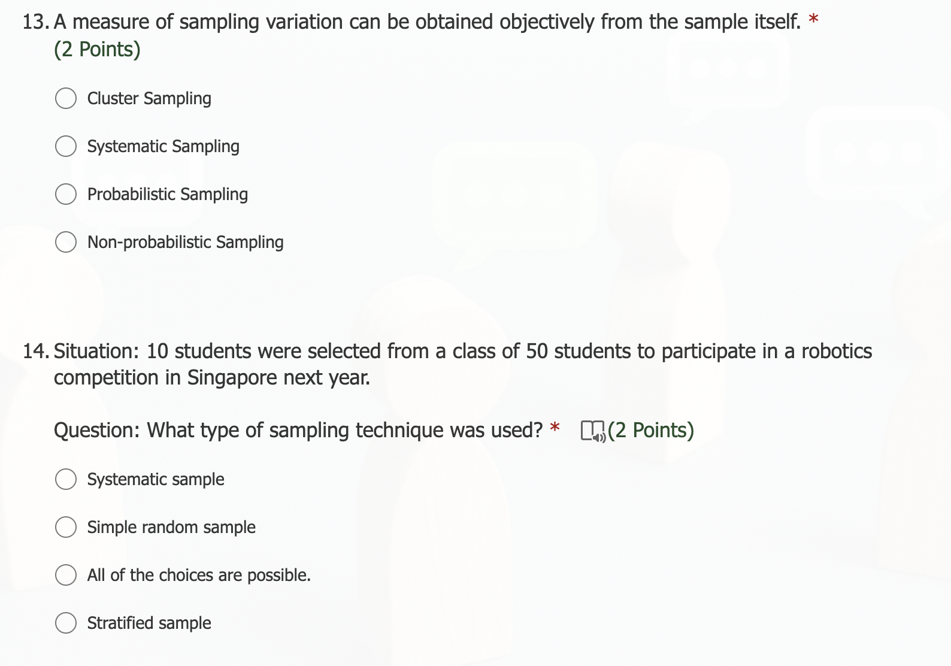Screen dimensions: 951x666
Task: Select Simple random sample answer
Action: click(66, 526)
